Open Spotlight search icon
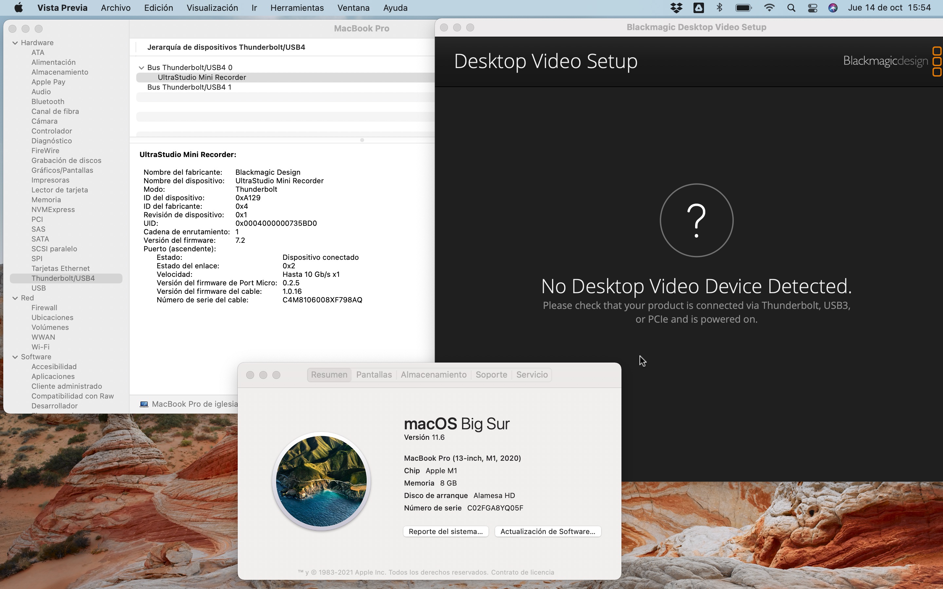 tap(791, 8)
